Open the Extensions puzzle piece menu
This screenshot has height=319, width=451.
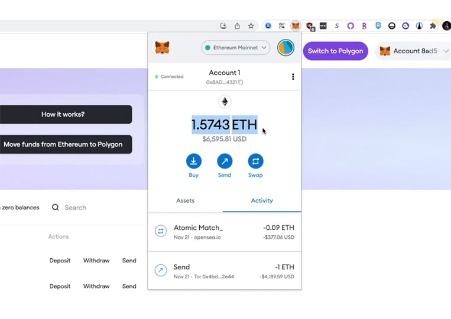click(433, 26)
